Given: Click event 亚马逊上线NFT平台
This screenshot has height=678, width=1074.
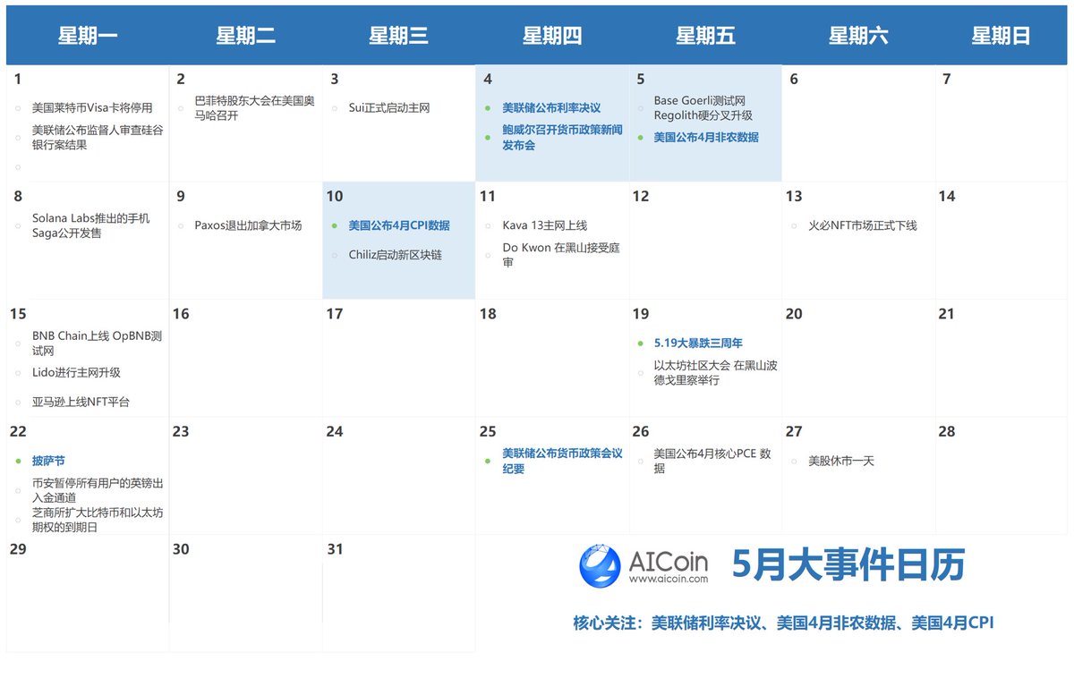Looking at the screenshot, I should click(81, 402).
